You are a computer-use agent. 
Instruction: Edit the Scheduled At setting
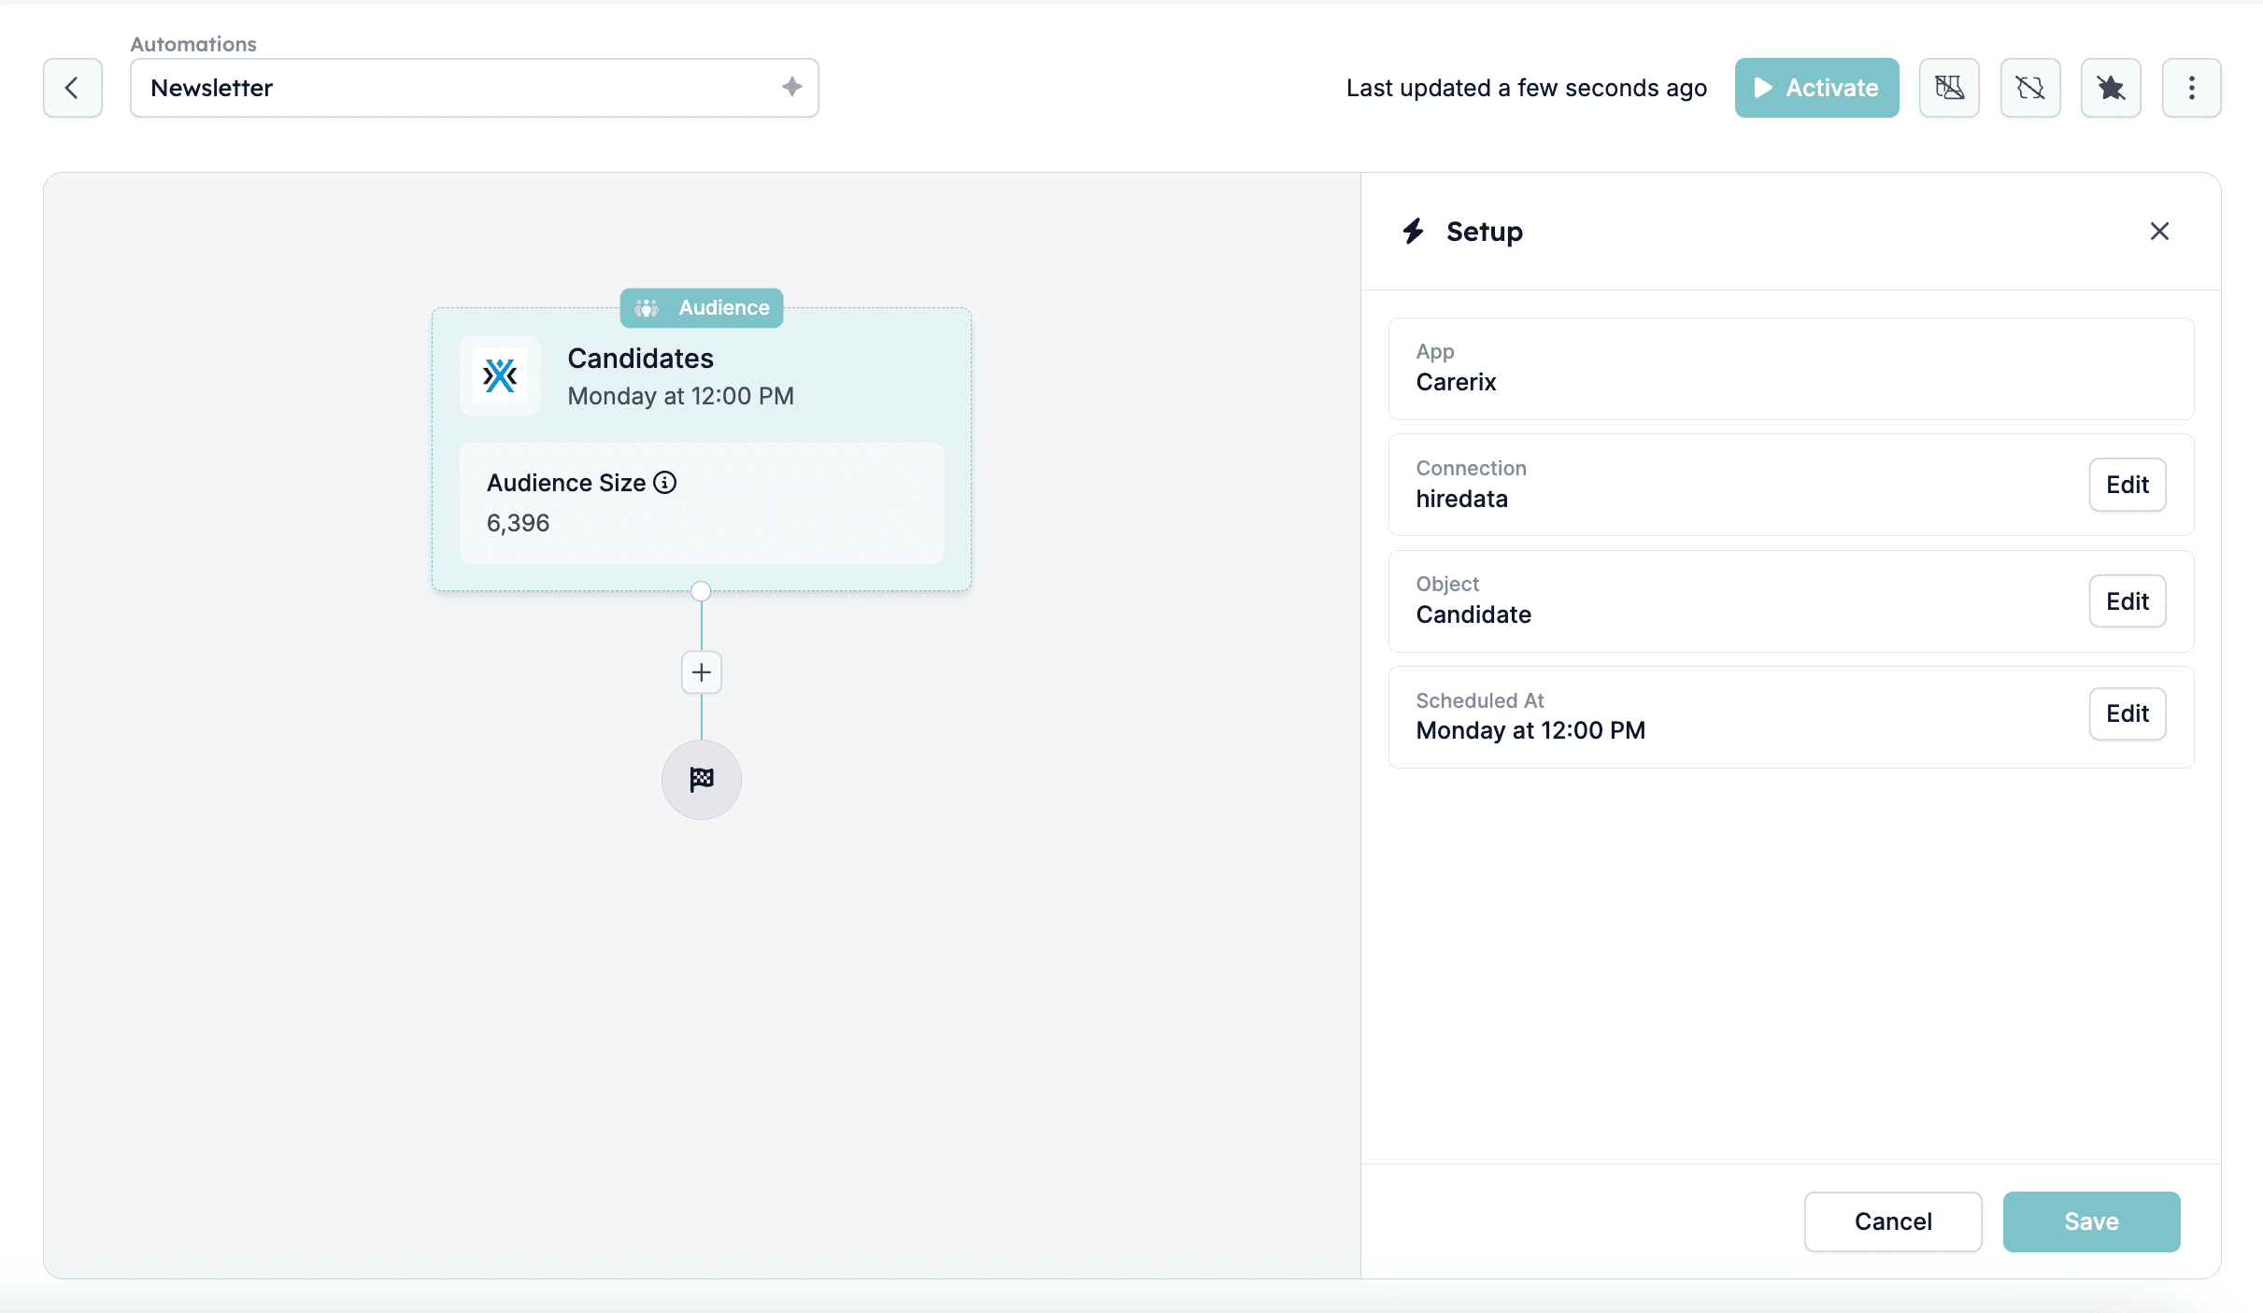pyautogui.click(x=2128, y=713)
